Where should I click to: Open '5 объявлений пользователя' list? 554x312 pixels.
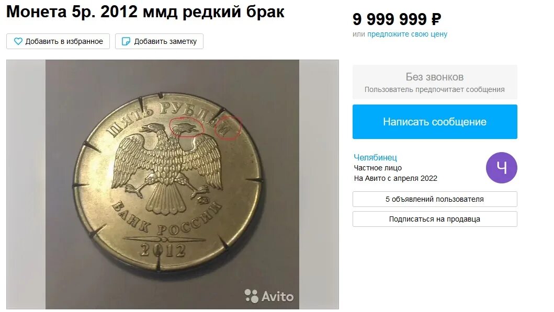pyautogui.click(x=435, y=199)
